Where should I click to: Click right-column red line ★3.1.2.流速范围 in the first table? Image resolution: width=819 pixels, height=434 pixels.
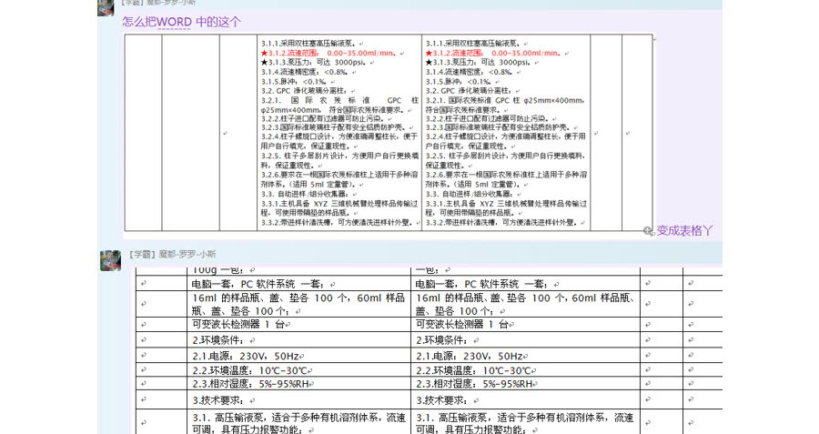coord(497,54)
